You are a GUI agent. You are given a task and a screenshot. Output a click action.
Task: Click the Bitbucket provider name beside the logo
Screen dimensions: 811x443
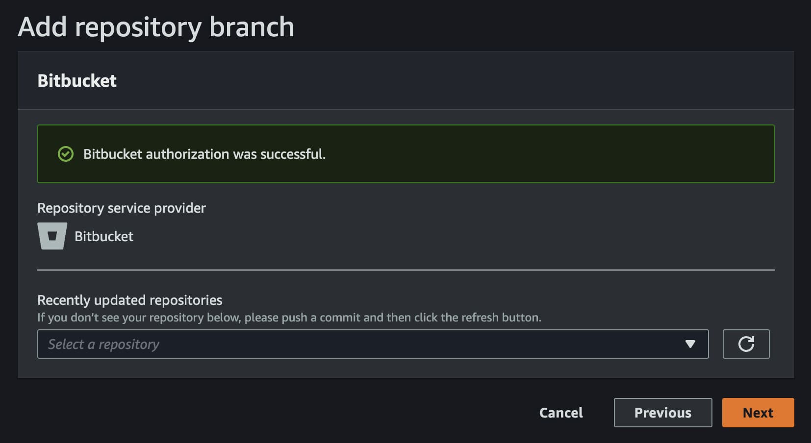(104, 236)
